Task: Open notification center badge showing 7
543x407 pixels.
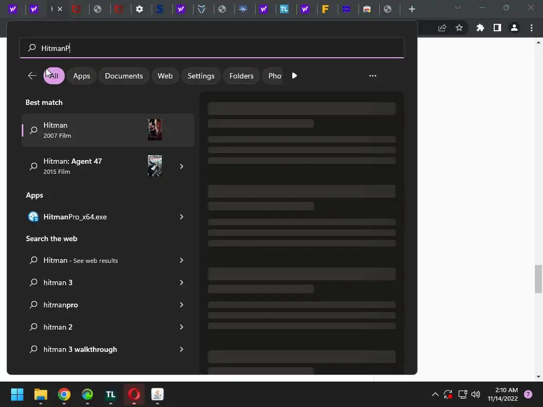Action: (x=528, y=394)
